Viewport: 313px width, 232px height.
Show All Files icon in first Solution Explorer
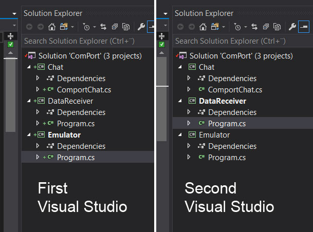126,27
